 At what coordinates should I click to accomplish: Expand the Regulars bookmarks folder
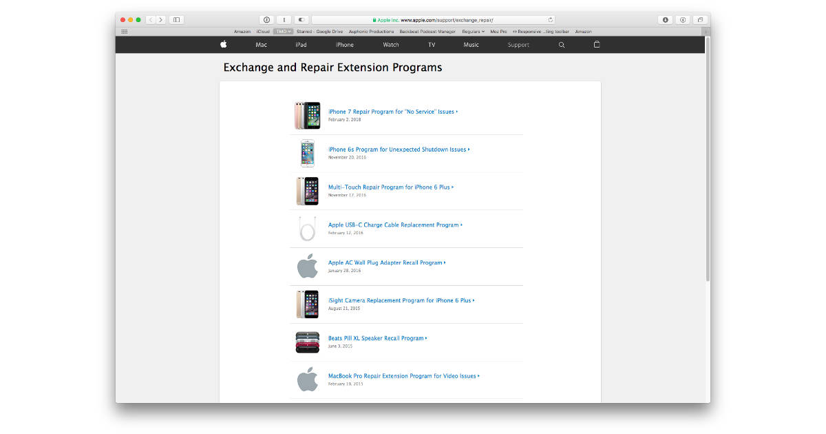click(x=473, y=31)
